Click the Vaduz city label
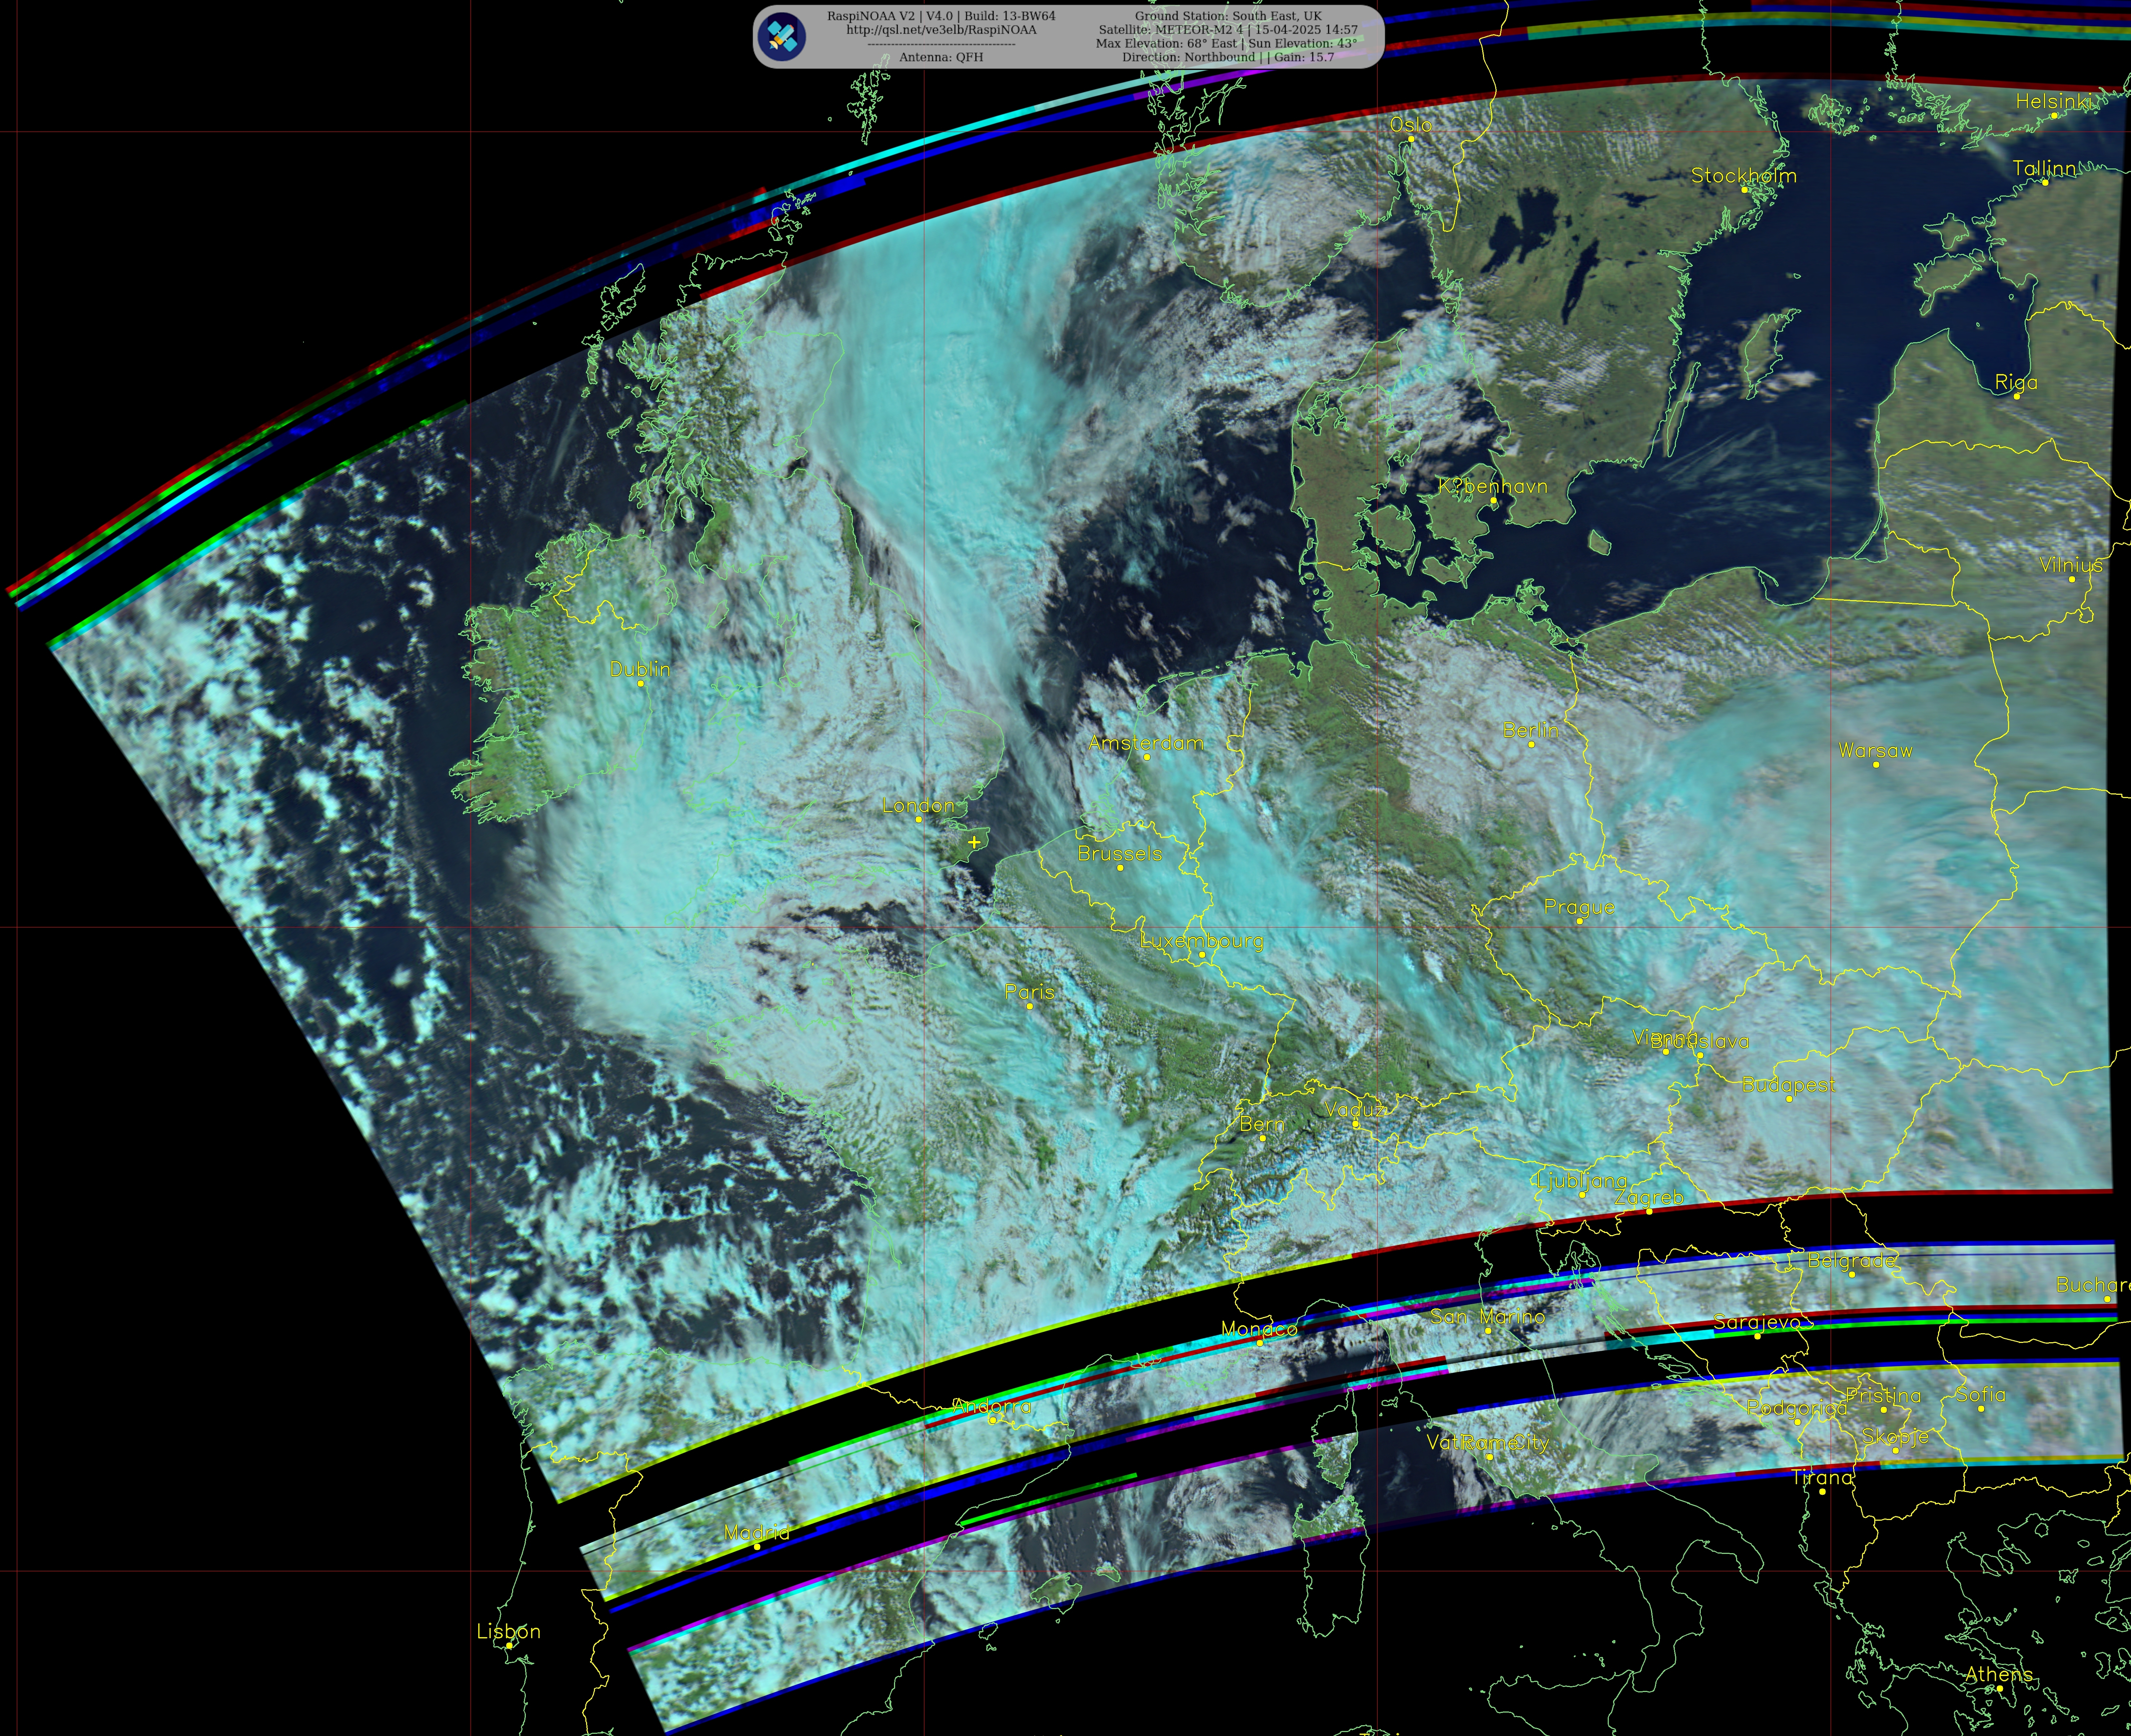This screenshot has height=1736, width=2131. click(1355, 1110)
